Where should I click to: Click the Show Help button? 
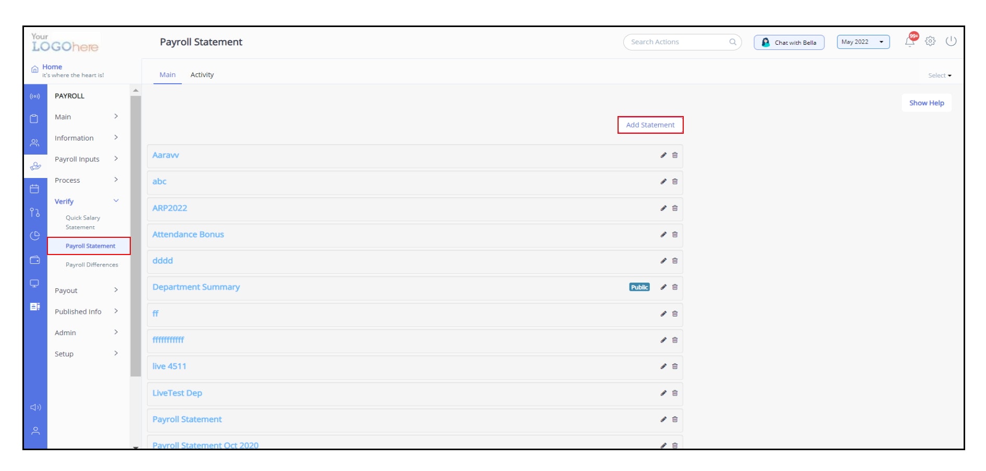coord(926,103)
